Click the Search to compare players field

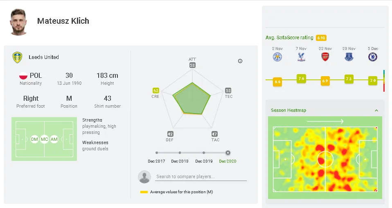201,177
